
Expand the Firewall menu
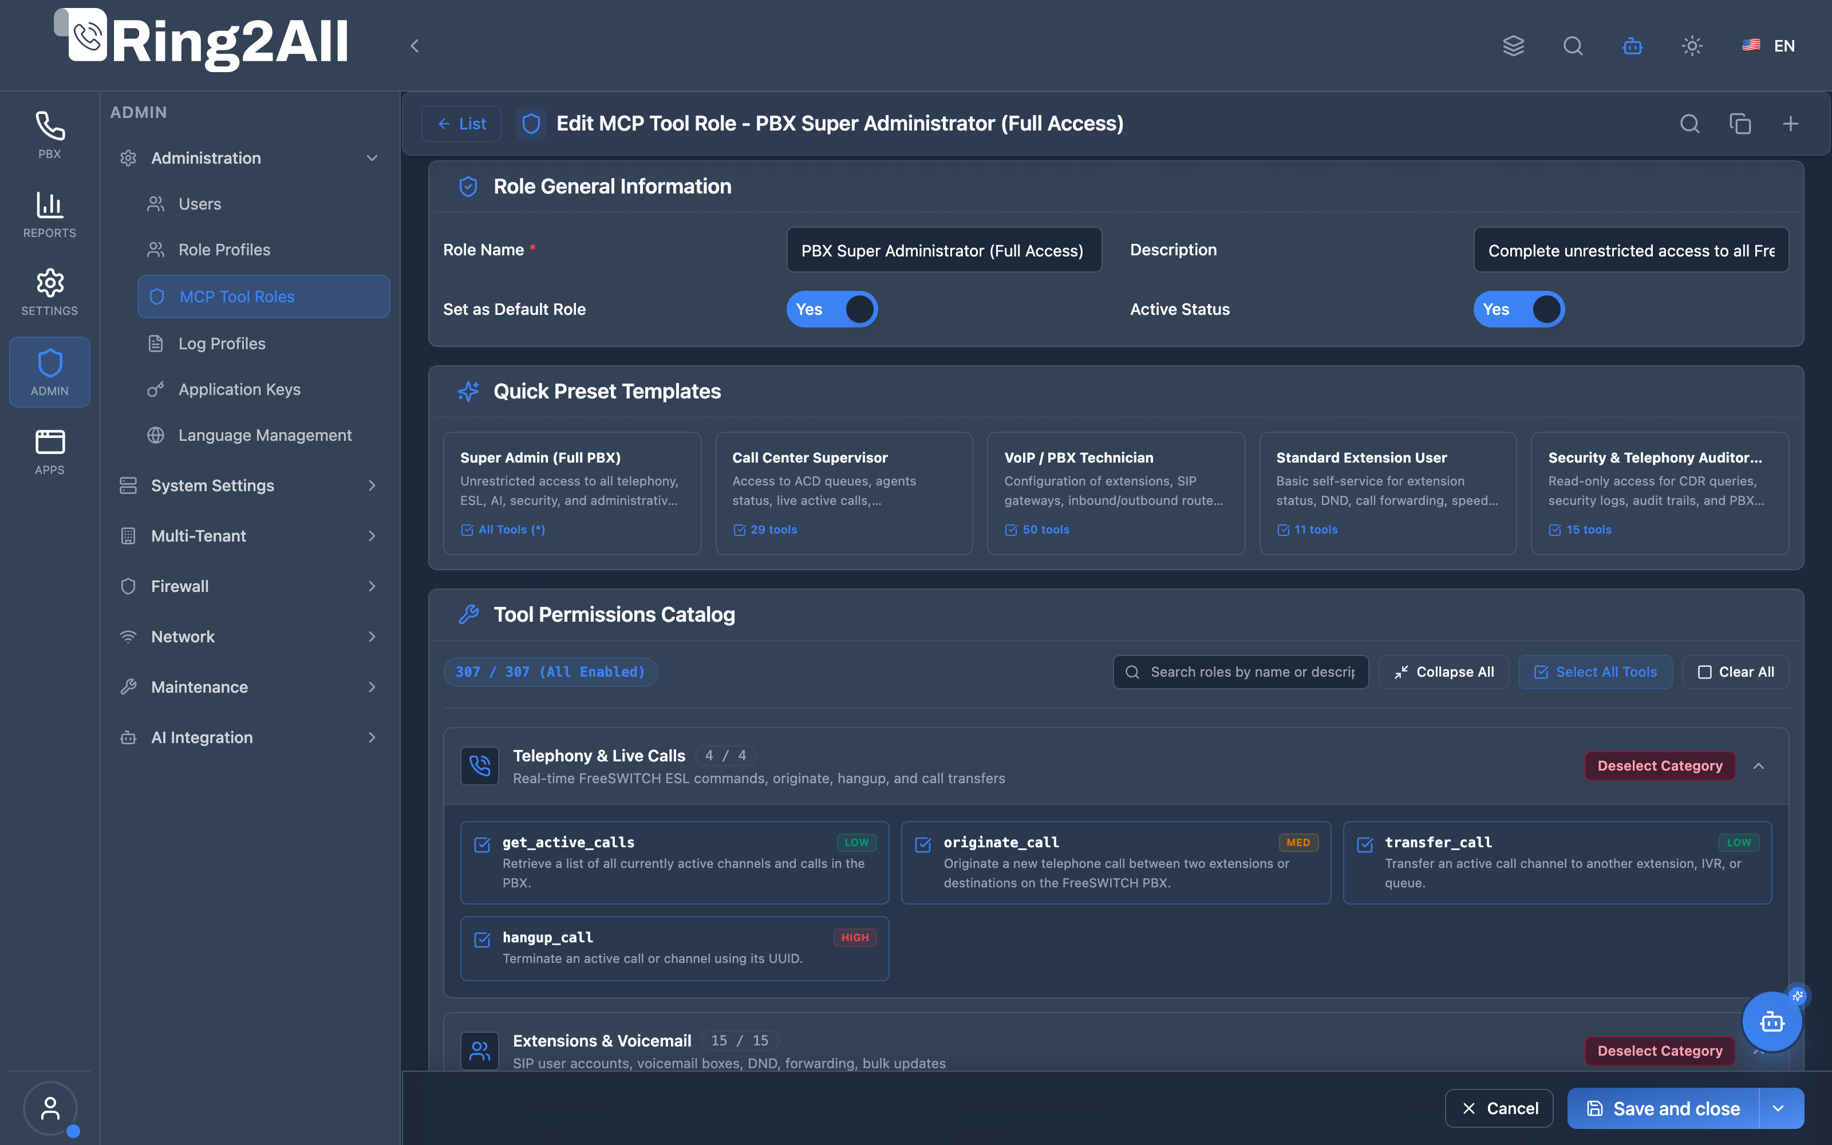coord(249,586)
